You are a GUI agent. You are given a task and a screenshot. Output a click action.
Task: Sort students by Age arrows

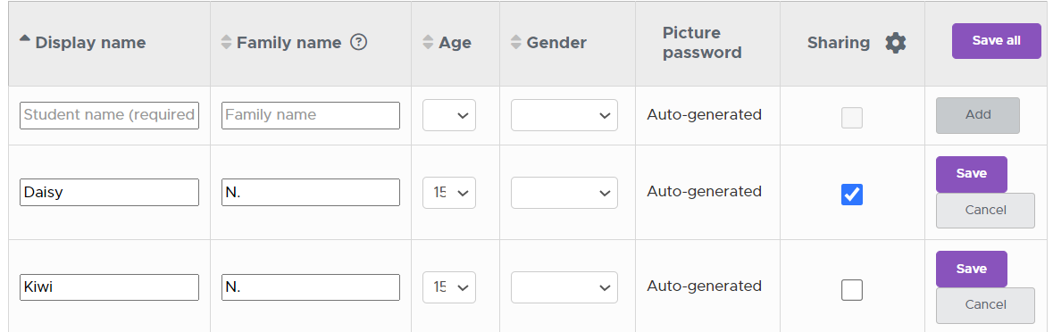(428, 42)
